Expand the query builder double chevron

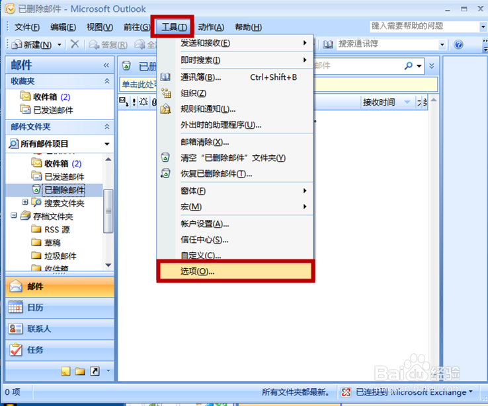click(432, 66)
